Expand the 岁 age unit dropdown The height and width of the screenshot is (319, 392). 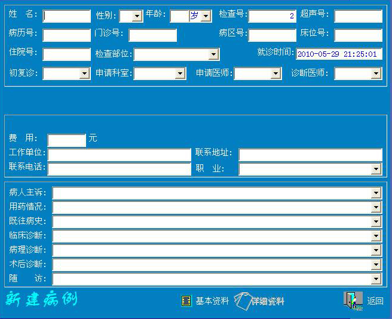pos(206,17)
